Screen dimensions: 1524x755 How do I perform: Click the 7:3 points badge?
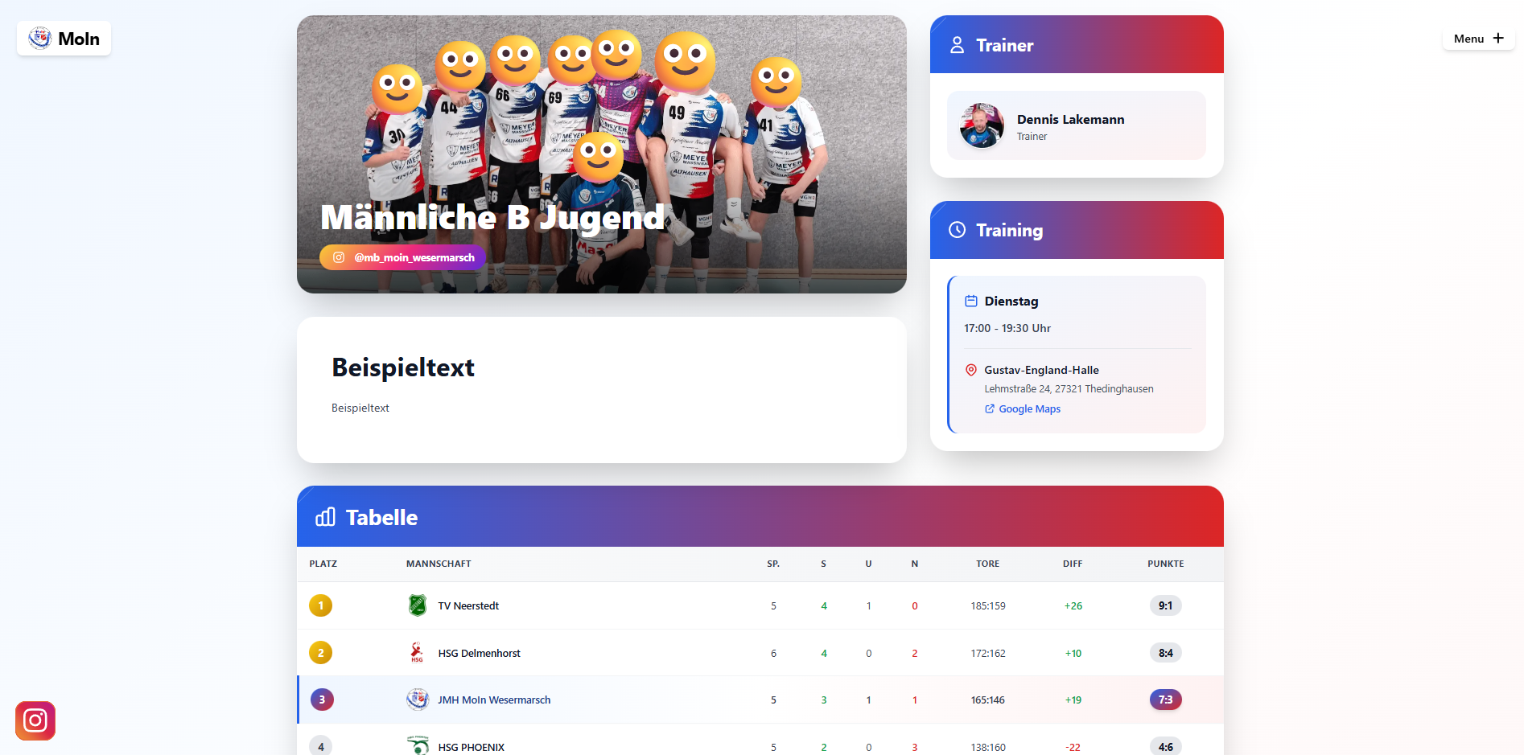1165,700
